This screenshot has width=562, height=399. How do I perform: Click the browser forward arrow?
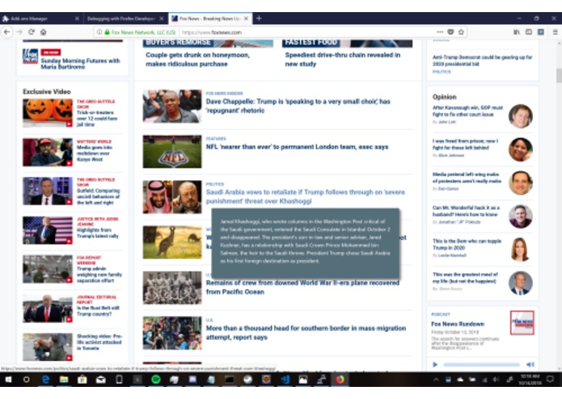click(x=19, y=32)
